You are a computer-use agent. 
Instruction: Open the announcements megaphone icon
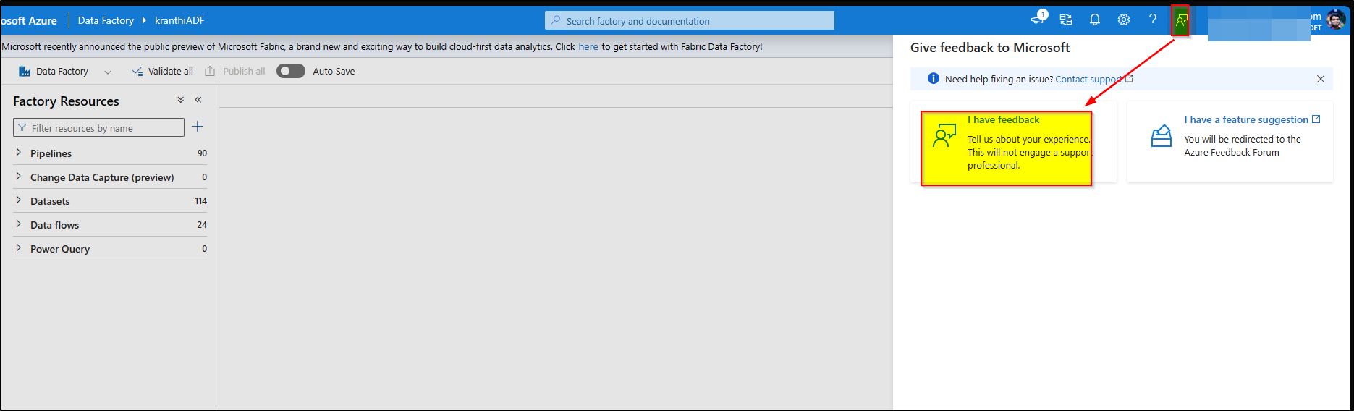[1038, 18]
